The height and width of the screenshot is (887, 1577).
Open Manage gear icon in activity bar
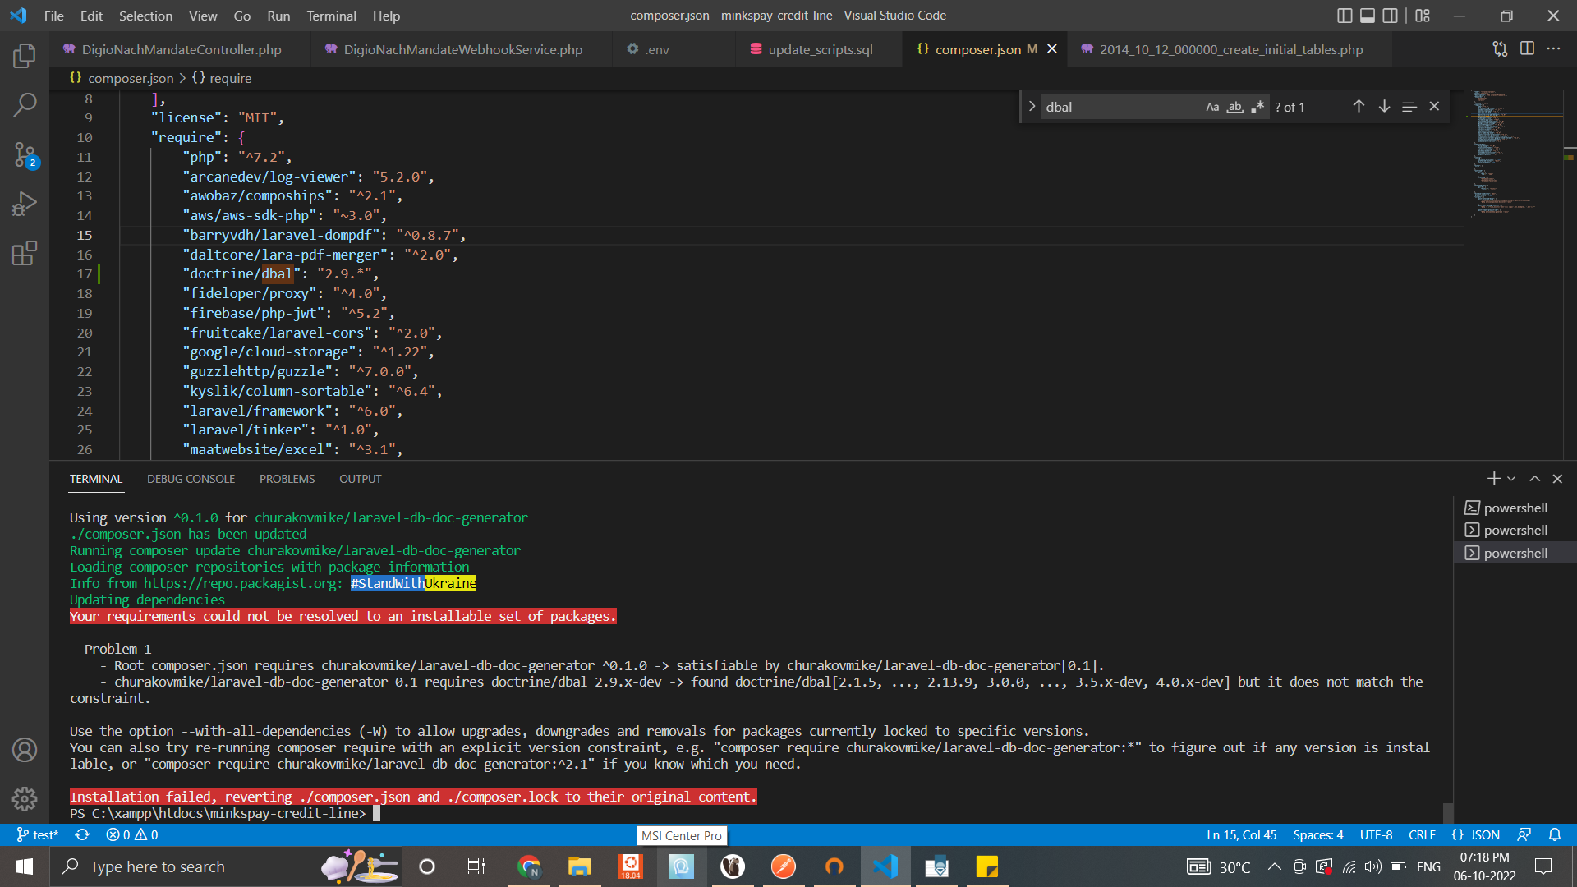[25, 798]
